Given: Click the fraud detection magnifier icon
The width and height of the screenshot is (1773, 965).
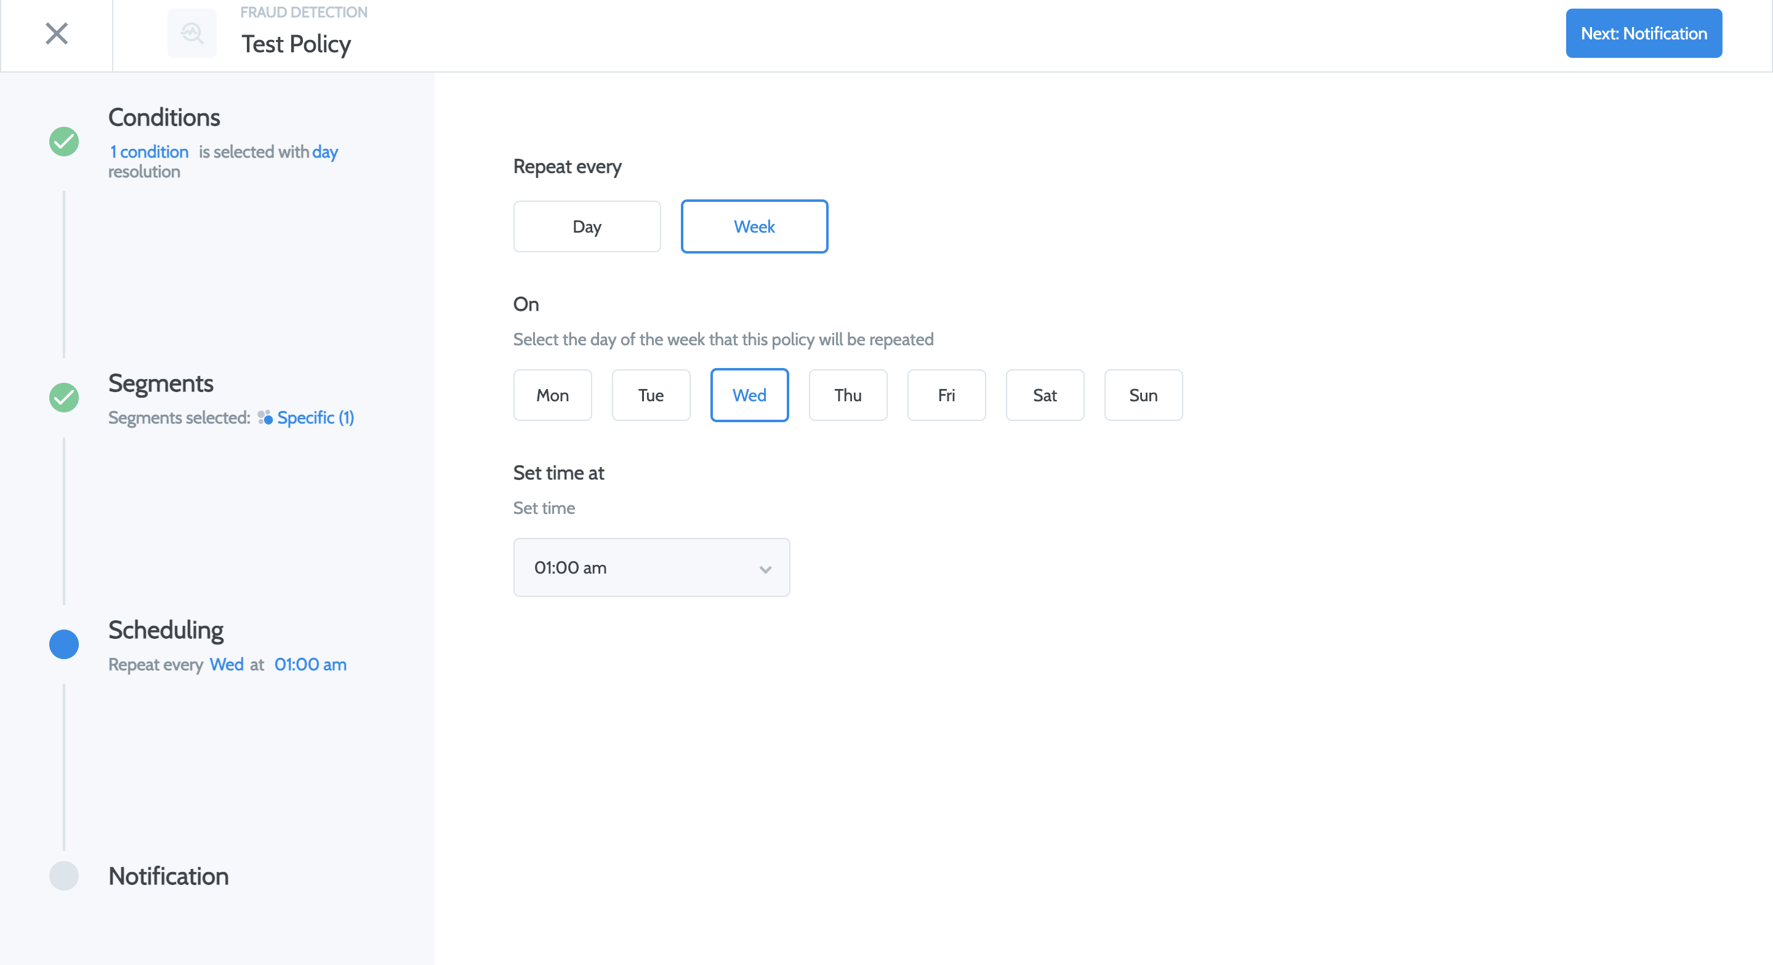Looking at the screenshot, I should [192, 33].
